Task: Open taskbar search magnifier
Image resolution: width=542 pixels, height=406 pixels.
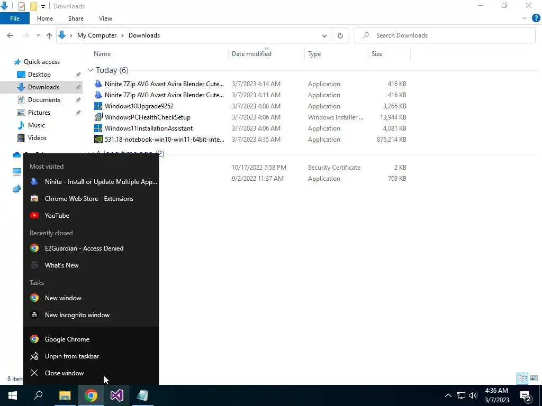Action: coord(38,395)
